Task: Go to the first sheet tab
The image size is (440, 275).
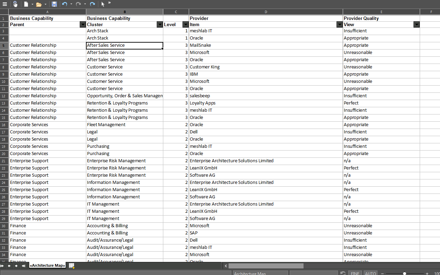Action: [2, 266]
